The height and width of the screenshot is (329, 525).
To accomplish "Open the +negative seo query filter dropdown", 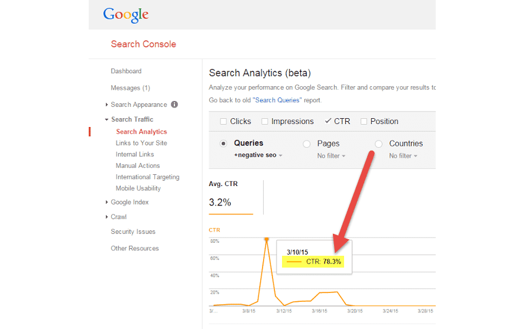I will point(258,155).
